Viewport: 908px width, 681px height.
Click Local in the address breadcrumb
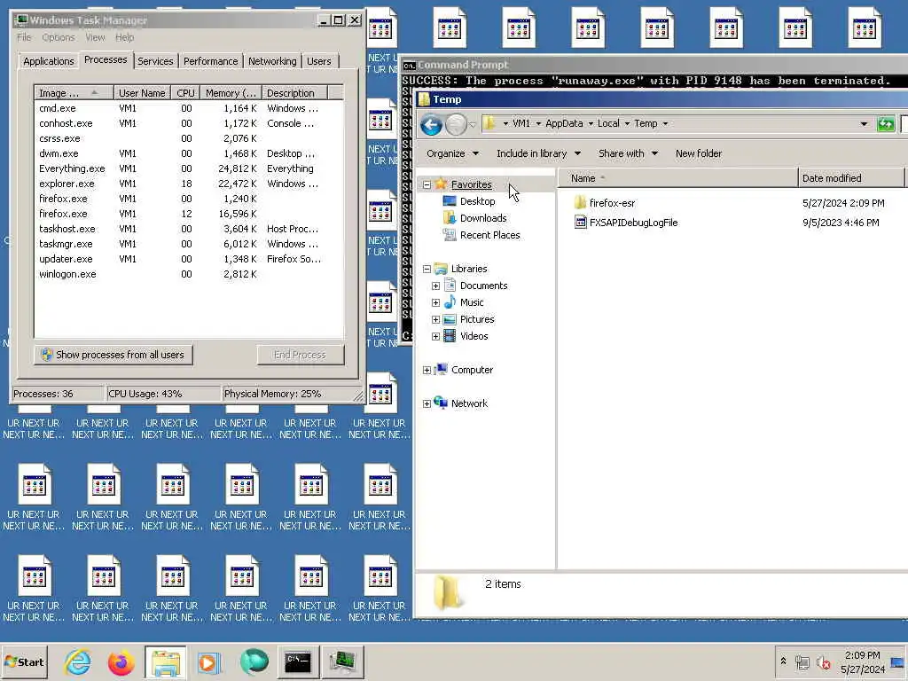pos(608,123)
